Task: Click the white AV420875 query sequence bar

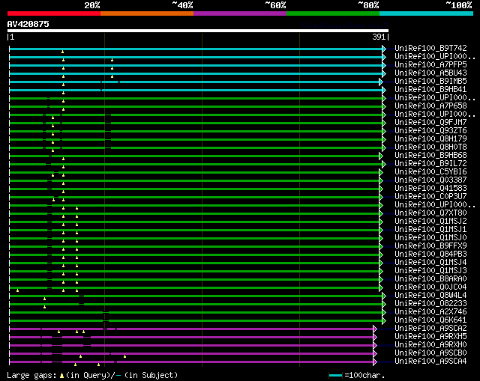Action: click(x=198, y=31)
